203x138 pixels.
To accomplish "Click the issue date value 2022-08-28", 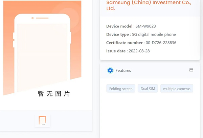I will [x=139, y=51].
